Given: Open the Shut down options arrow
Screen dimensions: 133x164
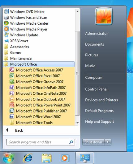Looking at the screenshot, I should pos(108,142).
